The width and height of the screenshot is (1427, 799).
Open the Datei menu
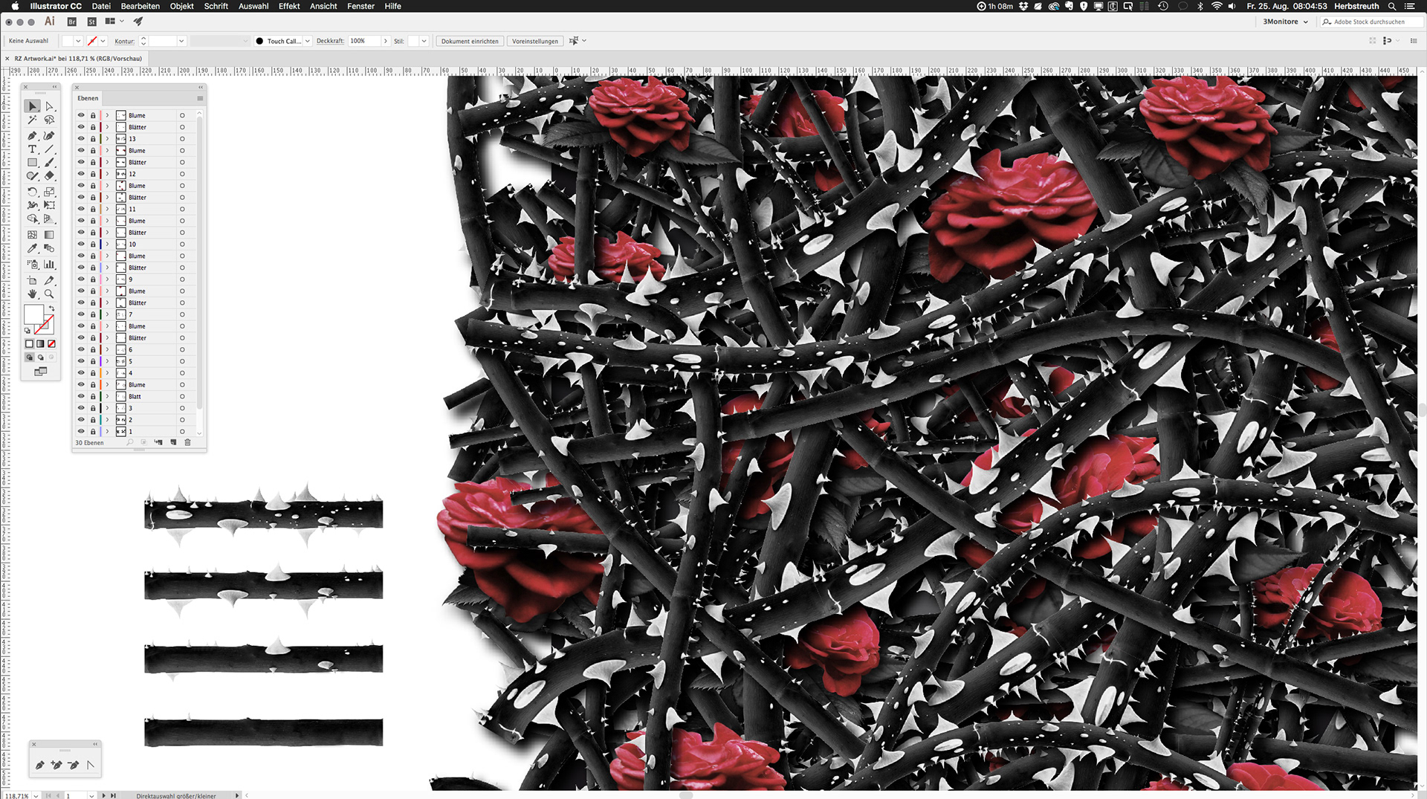[101, 6]
